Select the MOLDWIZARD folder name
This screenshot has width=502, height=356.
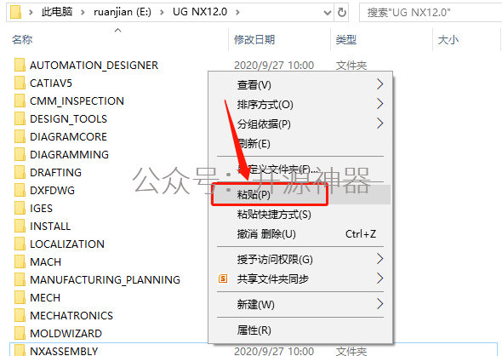point(66,334)
